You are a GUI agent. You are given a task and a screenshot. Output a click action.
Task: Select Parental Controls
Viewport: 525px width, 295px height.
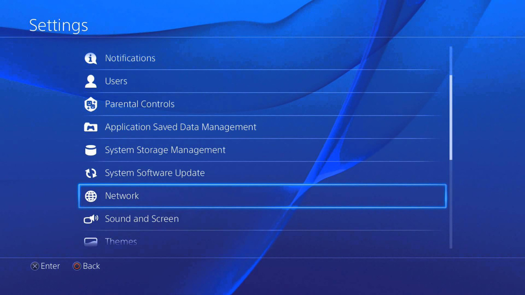(262, 104)
